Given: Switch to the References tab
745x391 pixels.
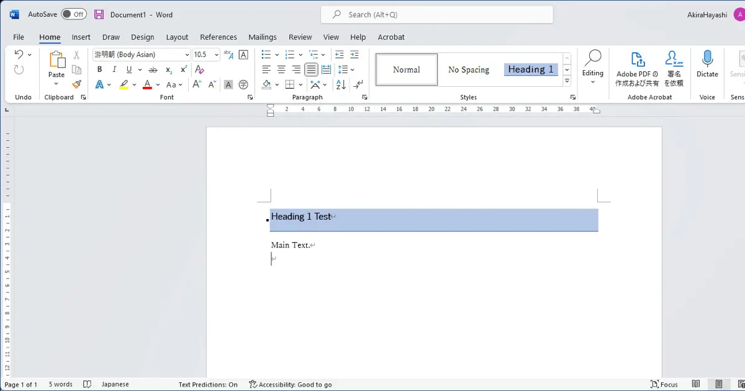Looking at the screenshot, I should (x=219, y=37).
